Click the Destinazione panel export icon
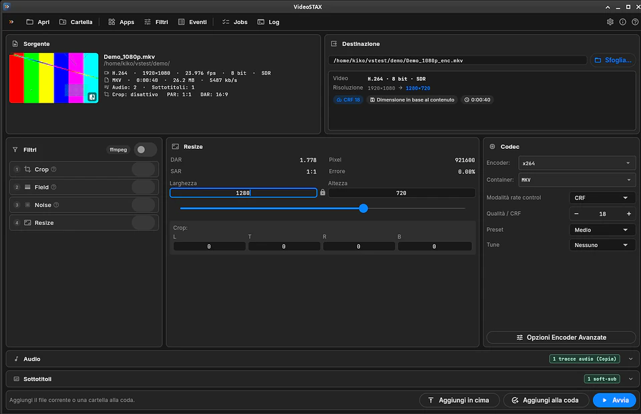The height and width of the screenshot is (414, 641). point(334,43)
